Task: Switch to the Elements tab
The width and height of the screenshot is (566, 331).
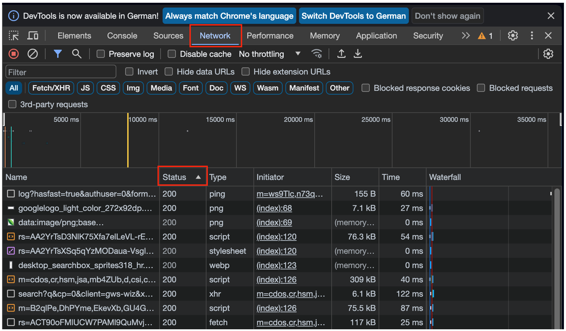Action: (x=74, y=35)
